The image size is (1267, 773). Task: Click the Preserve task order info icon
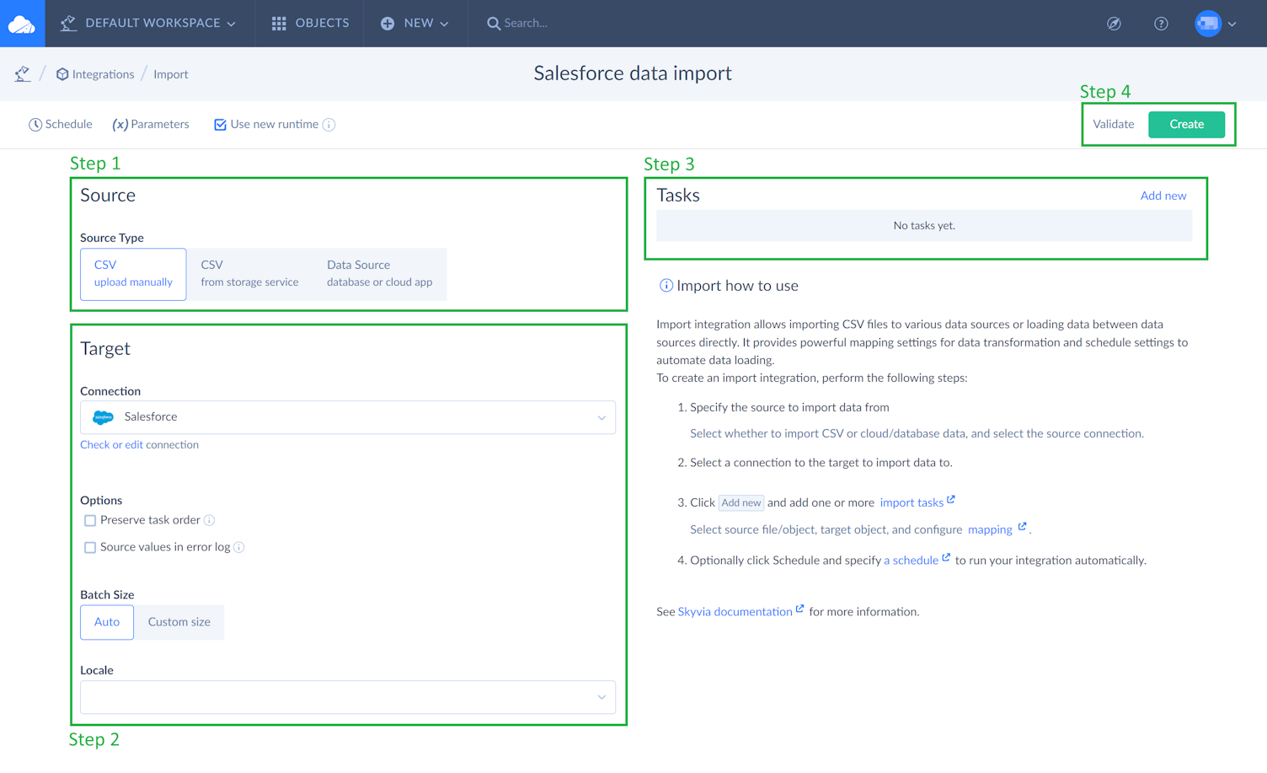[210, 520]
